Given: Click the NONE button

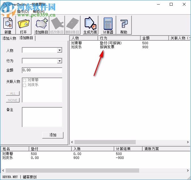Looking at the screenshot, I should 13,100.
